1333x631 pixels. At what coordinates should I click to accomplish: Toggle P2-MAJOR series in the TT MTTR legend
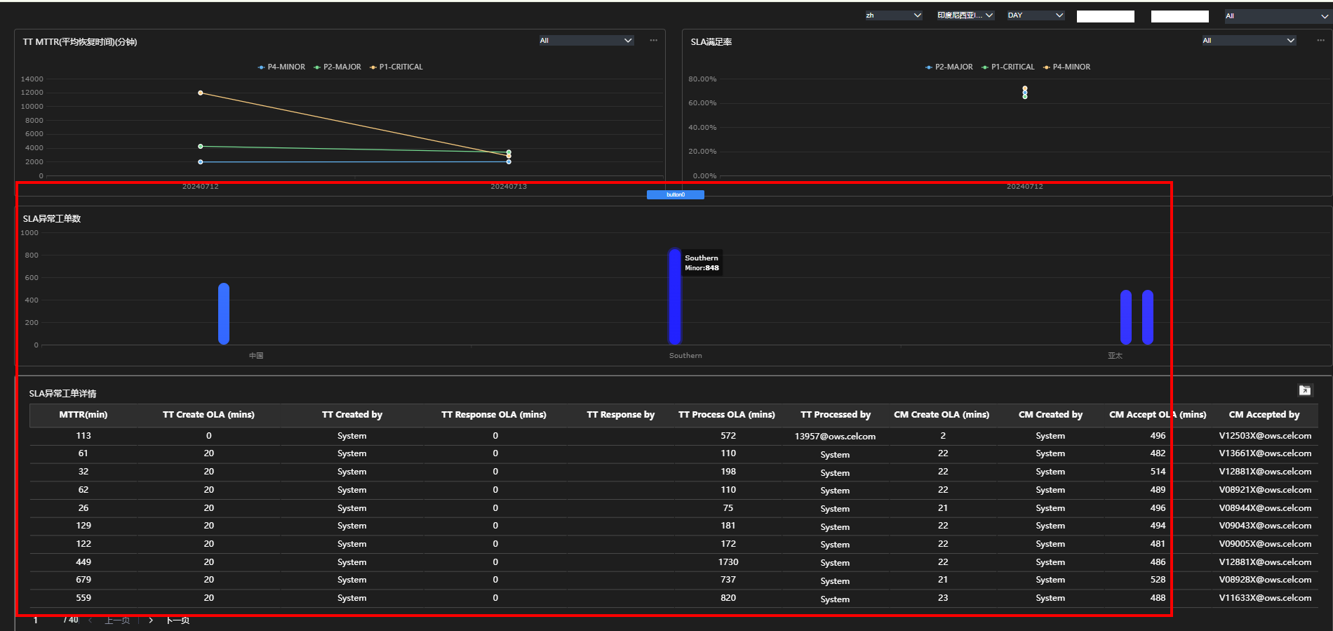click(x=337, y=67)
